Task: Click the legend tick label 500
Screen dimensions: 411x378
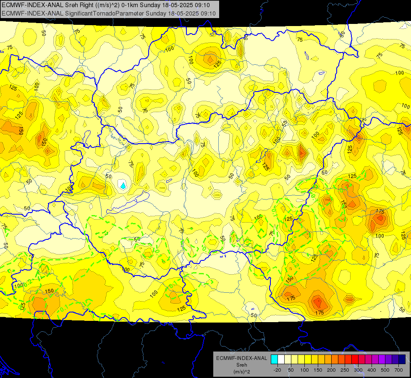Action: click(385, 370)
